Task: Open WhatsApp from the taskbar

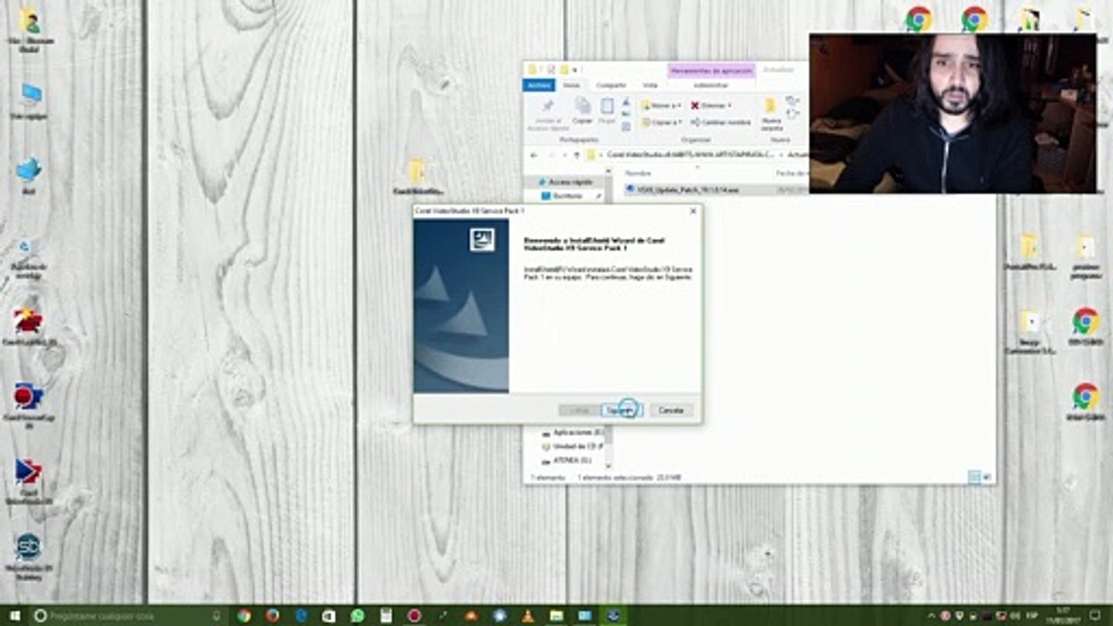Action: click(357, 616)
